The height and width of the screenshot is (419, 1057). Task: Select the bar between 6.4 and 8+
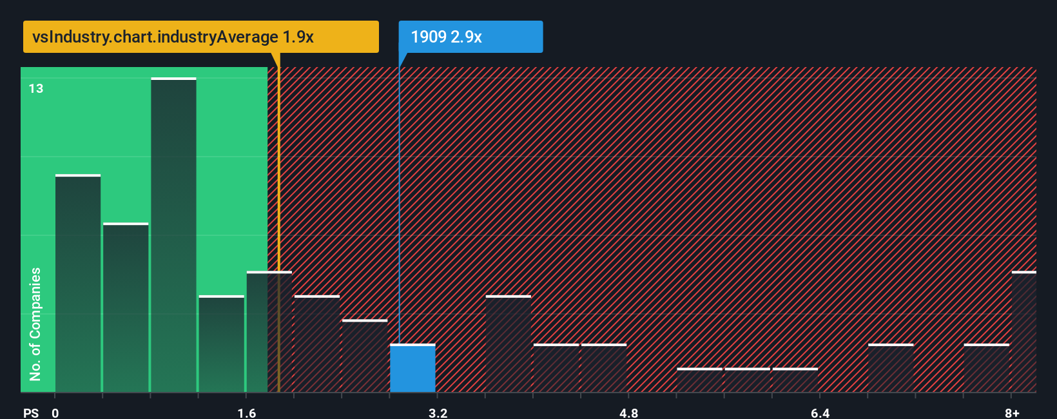click(891, 368)
